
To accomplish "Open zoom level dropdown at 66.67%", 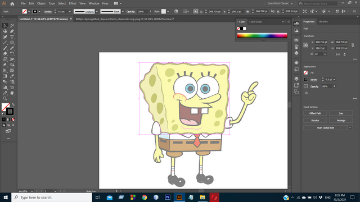I will 31,191.
